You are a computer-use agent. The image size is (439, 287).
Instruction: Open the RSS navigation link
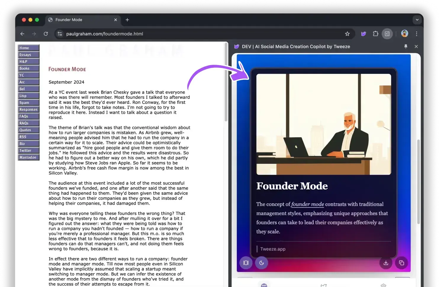point(28,137)
